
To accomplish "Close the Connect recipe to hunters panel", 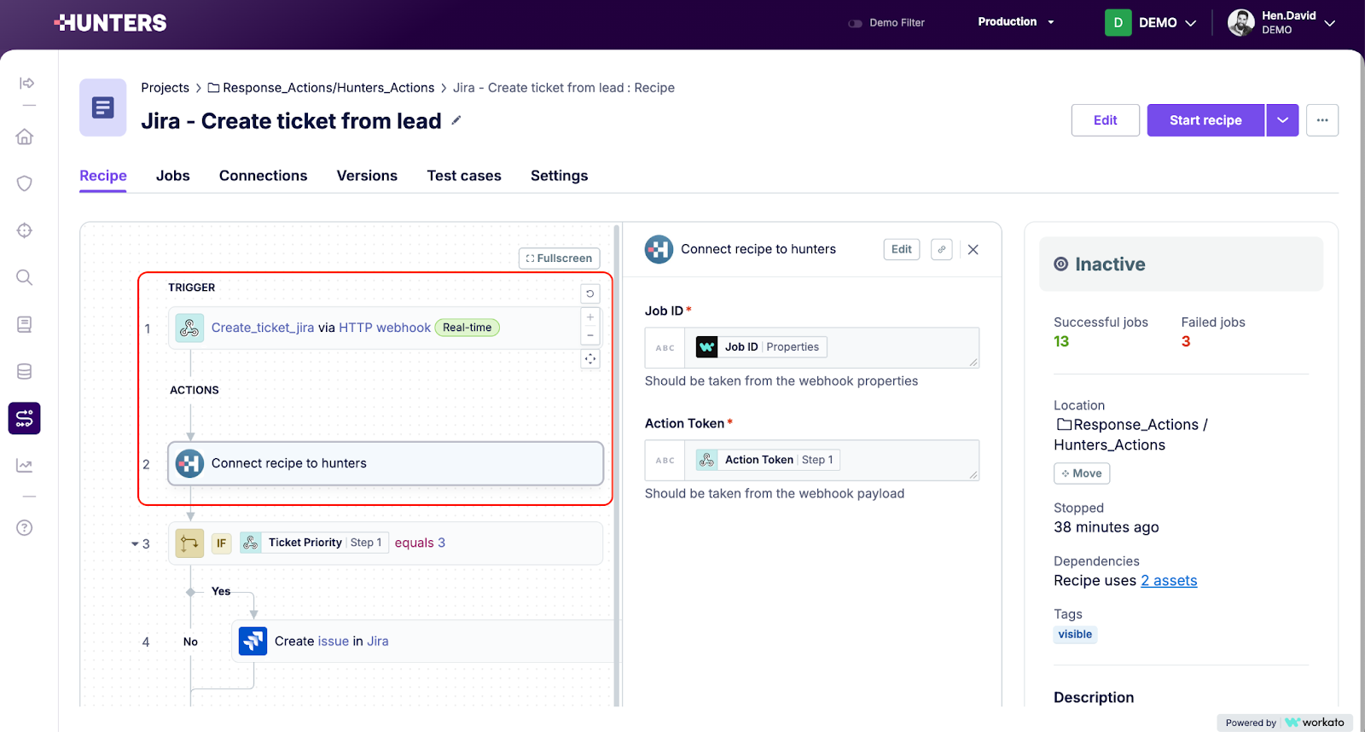I will click(x=973, y=249).
